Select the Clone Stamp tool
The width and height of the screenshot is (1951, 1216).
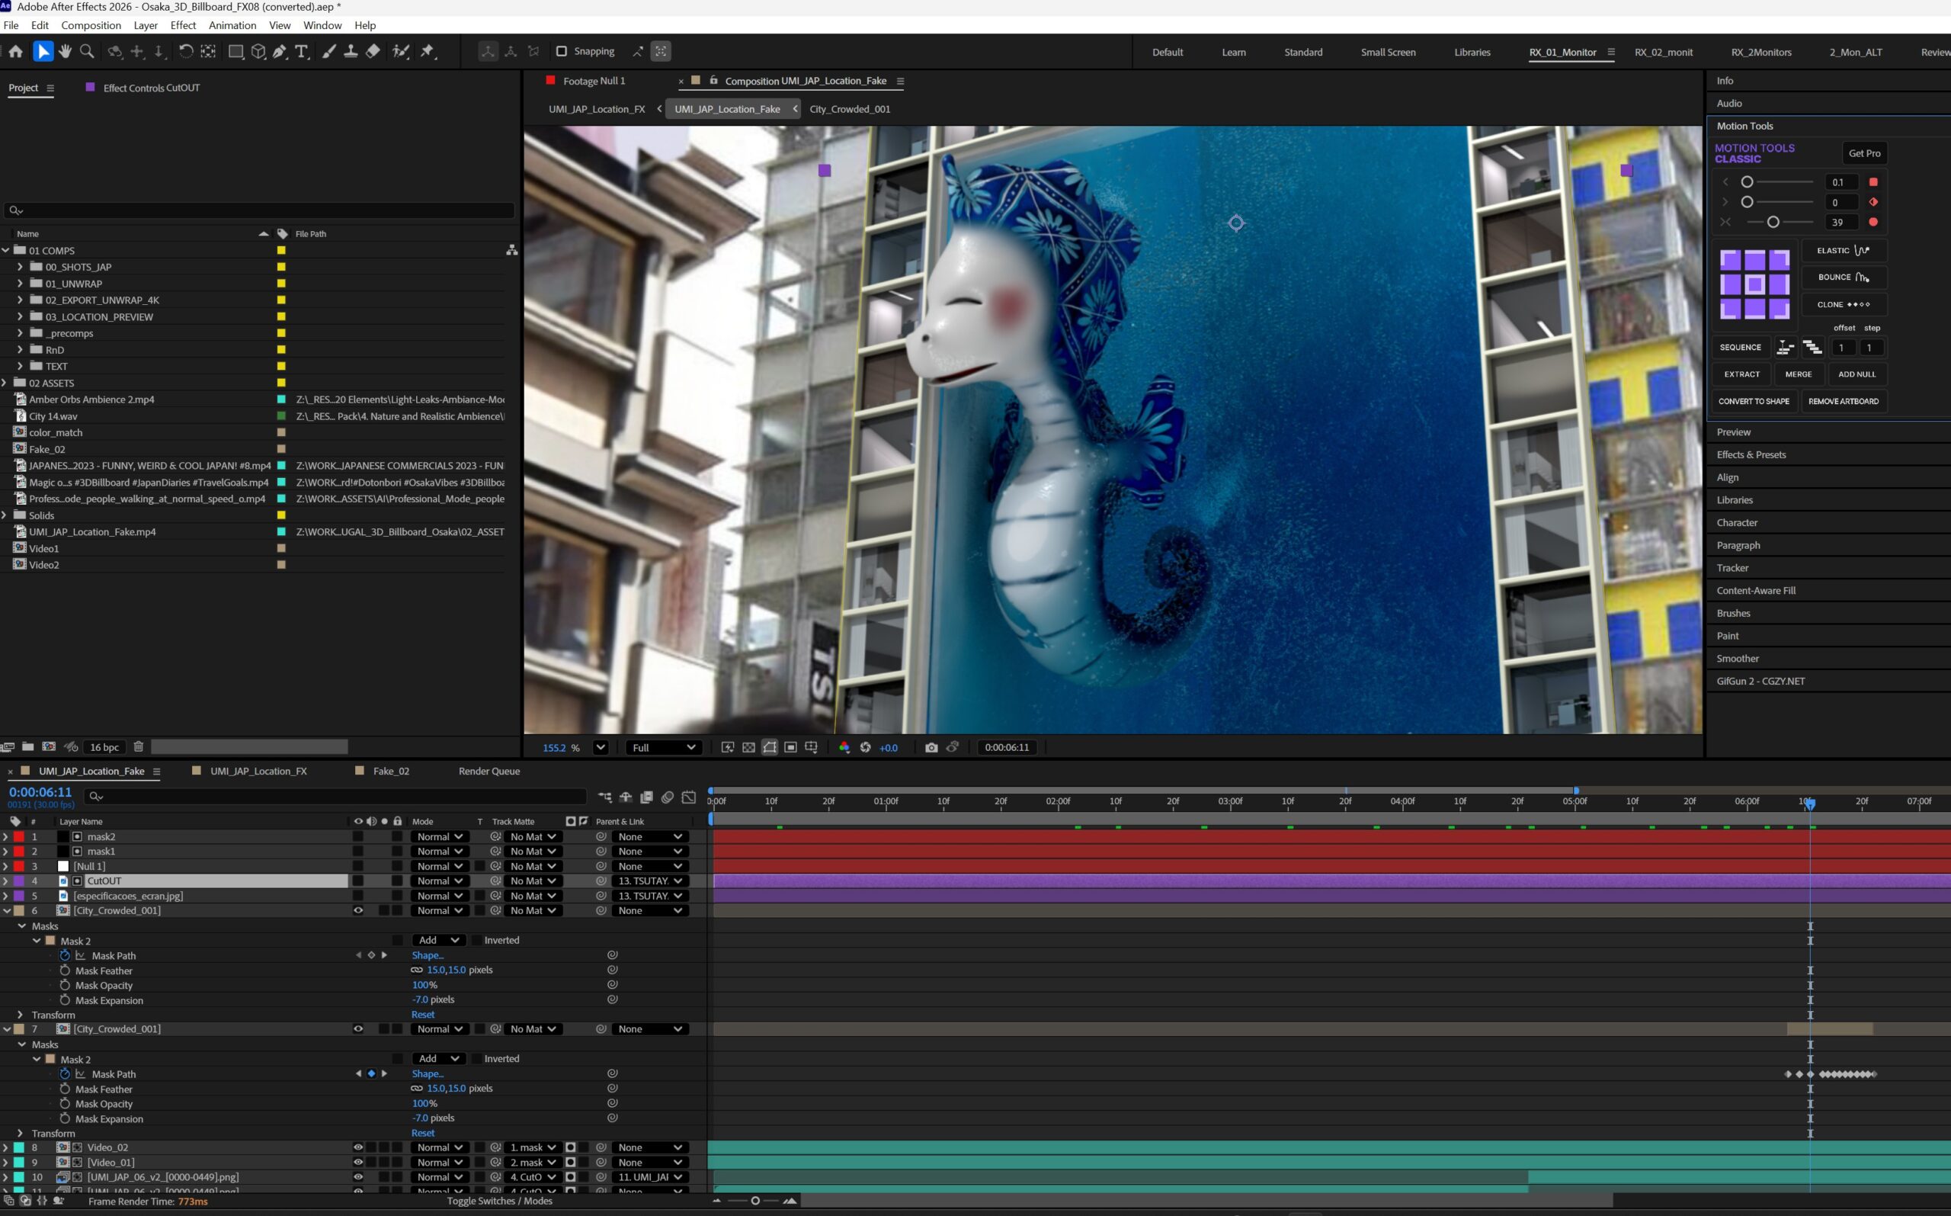(x=351, y=52)
